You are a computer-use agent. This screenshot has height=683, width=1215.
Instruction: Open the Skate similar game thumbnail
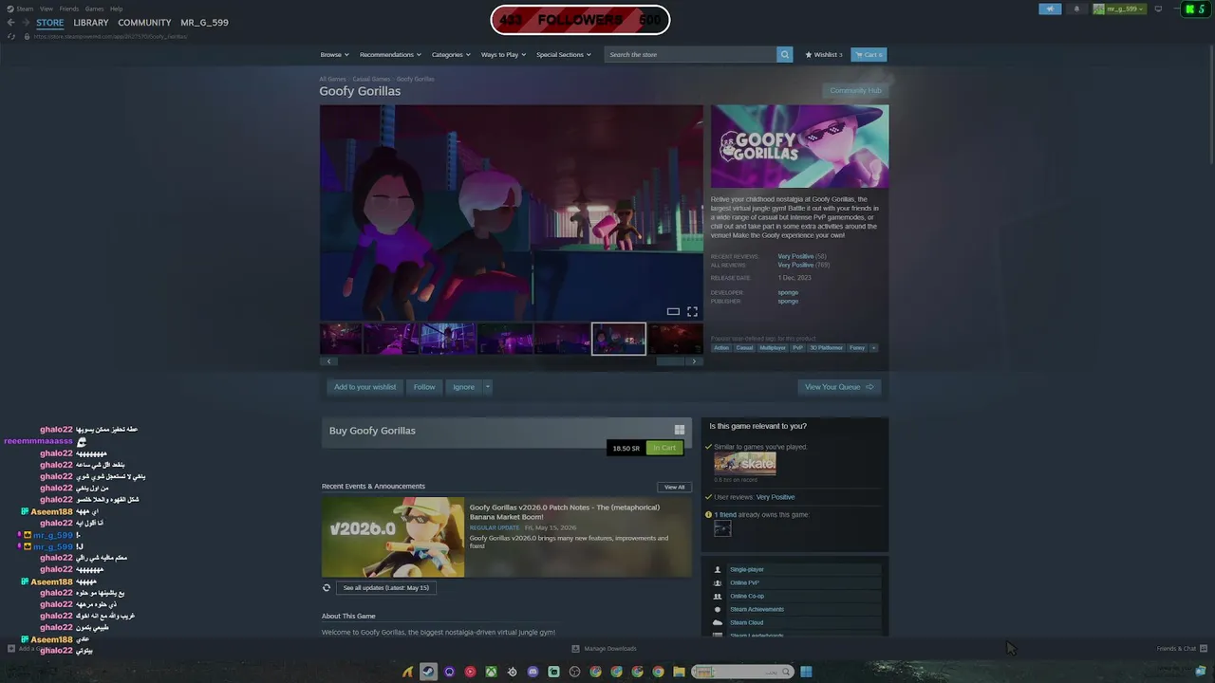click(745, 464)
